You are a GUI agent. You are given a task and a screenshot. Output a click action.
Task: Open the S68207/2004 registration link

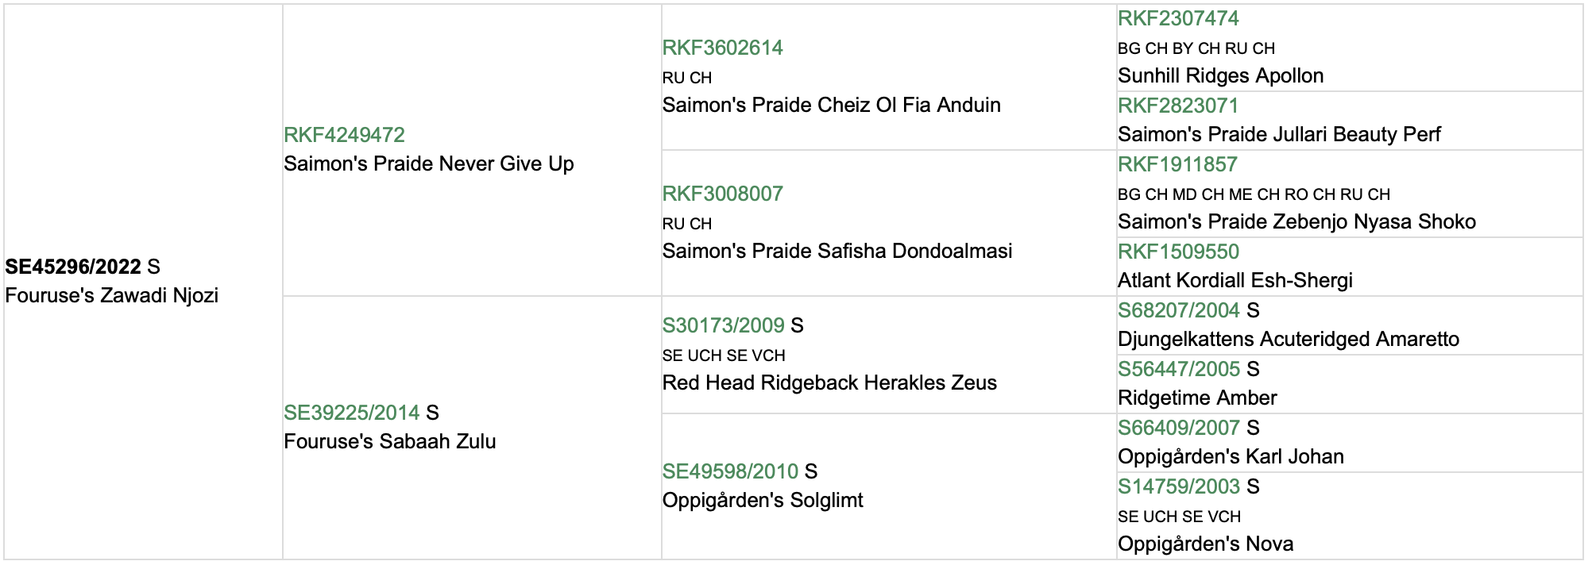(1179, 310)
